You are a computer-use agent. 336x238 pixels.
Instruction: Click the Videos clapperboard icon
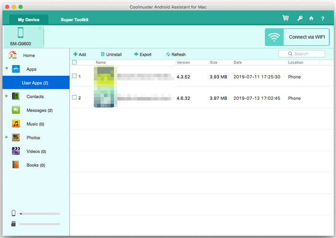click(x=16, y=151)
